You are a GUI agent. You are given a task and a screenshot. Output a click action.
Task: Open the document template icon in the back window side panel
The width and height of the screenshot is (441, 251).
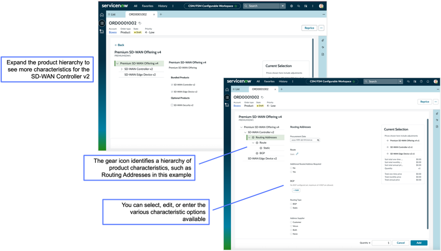(322, 54)
